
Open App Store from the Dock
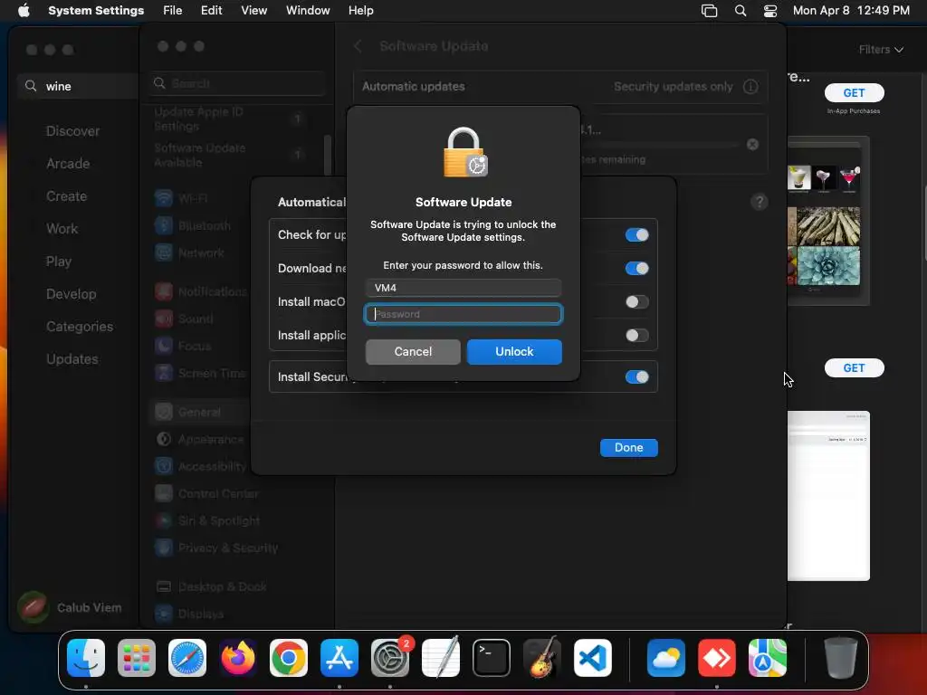tap(339, 658)
